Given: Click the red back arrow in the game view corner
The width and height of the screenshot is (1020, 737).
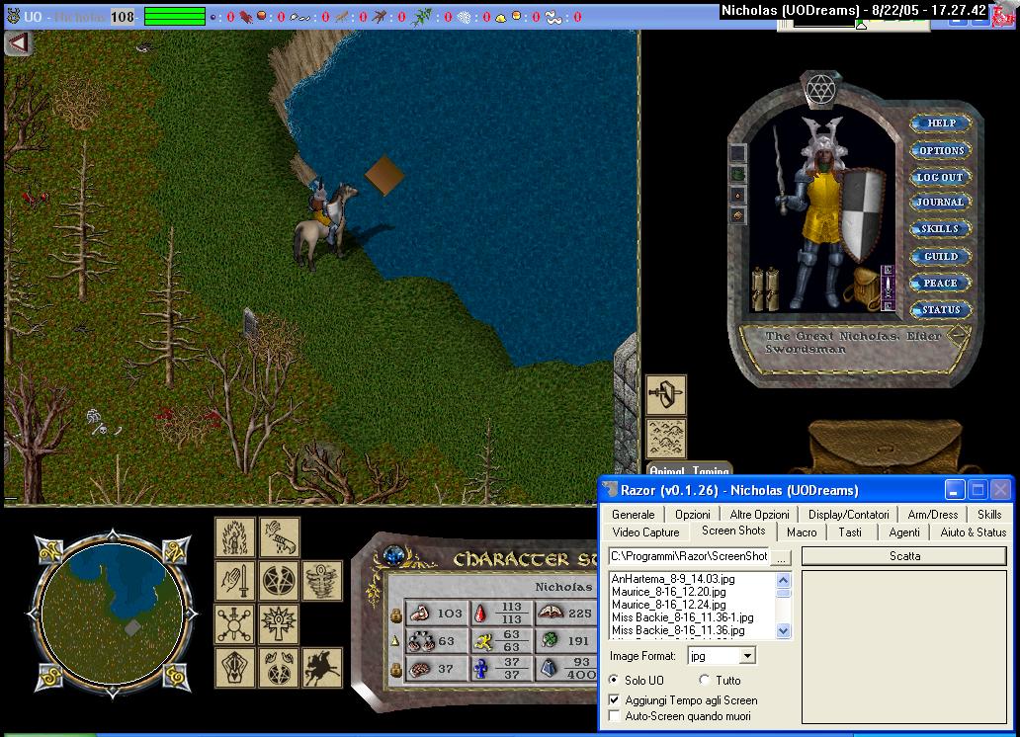Looking at the screenshot, I should pos(18,42).
